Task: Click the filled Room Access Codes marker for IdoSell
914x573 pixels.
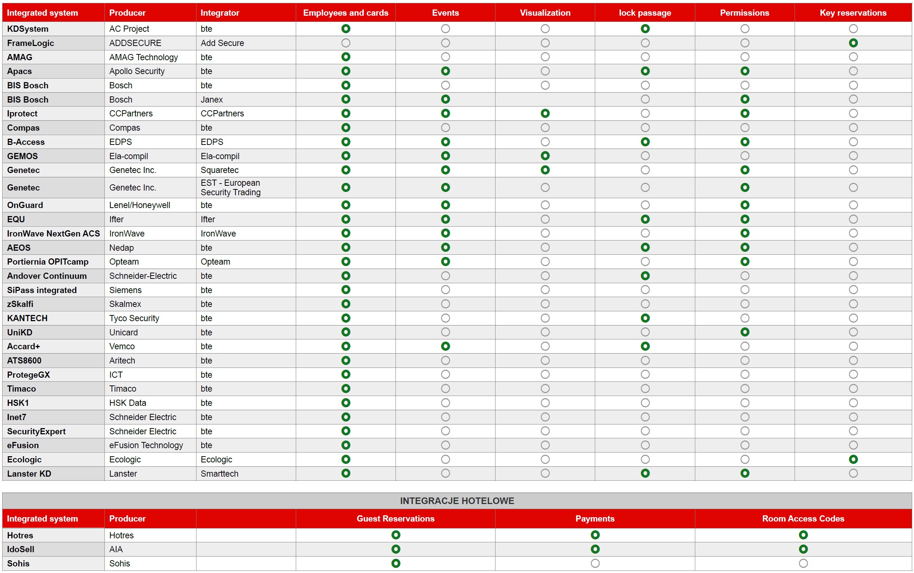Action: (803, 549)
